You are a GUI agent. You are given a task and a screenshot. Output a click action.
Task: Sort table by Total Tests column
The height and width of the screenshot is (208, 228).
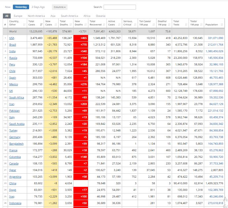179,23
